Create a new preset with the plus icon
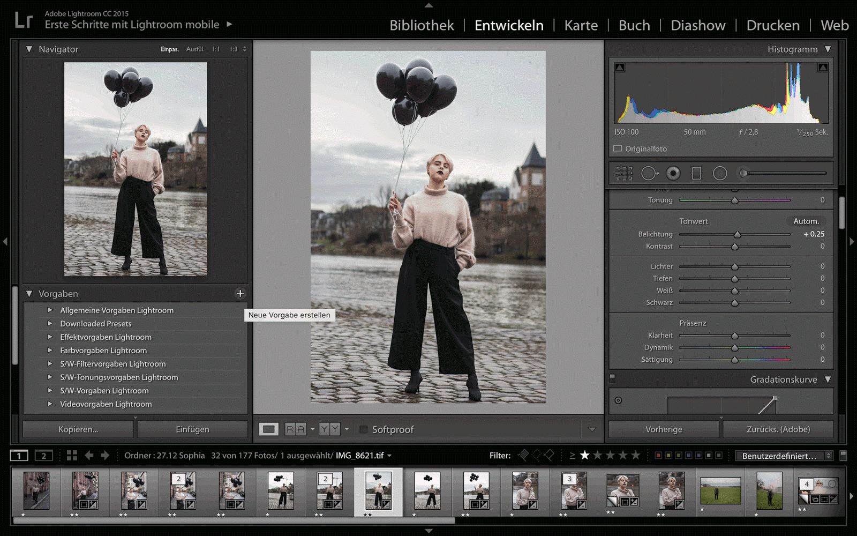Viewport: 857px width, 536px height. point(240,293)
